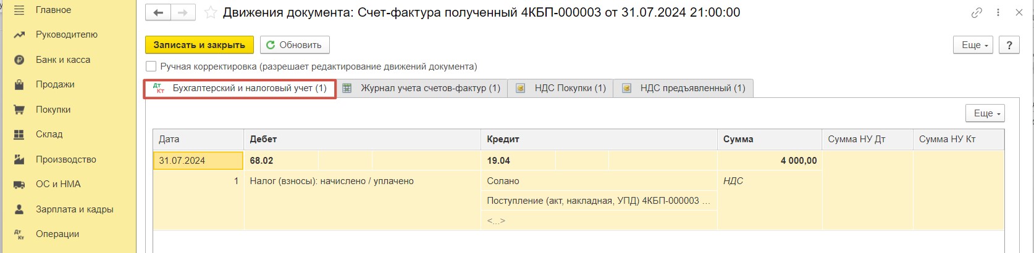Open Банк и касса sidebar section
The width and height of the screenshot is (1034, 253).
click(x=63, y=60)
